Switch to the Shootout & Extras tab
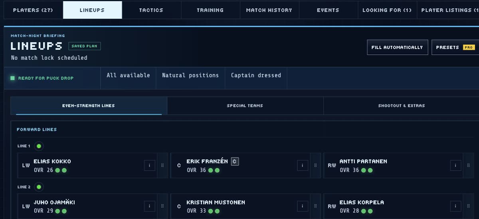The width and height of the screenshot is (479, 219). [x=401, y=106]
